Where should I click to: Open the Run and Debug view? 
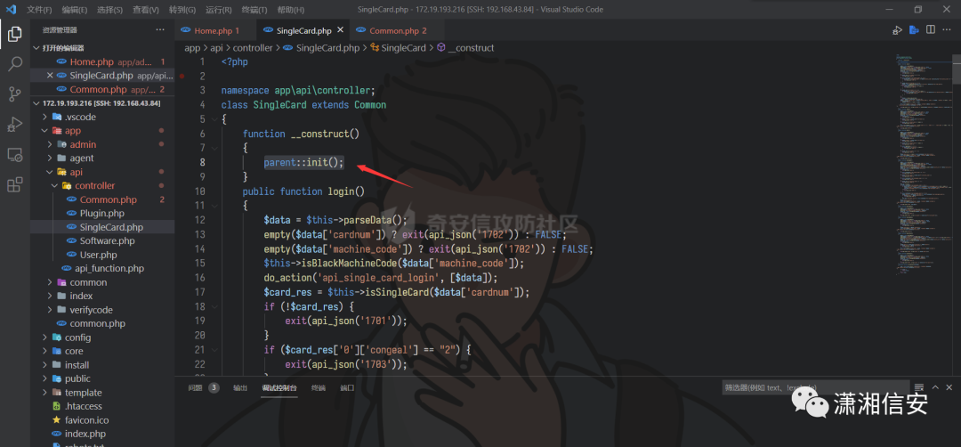pyautogui.click(x=15, y=125)
